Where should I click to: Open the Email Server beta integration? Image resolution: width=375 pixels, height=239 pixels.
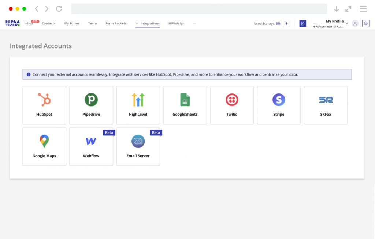[138, 147]
